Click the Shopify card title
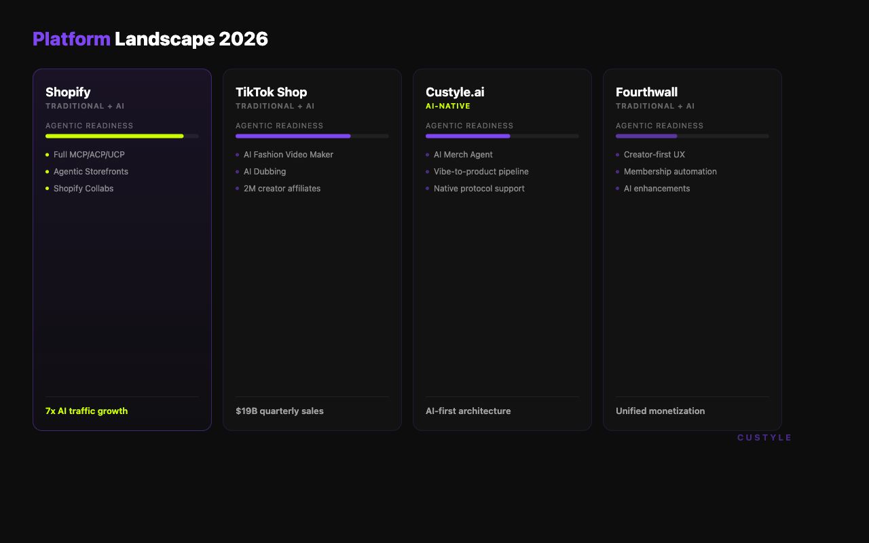 coord(68,92)
